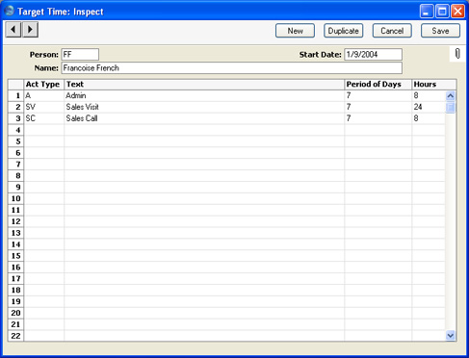Click the Act Type cell 'SC'
Image resolution: width=469 pixels, height=358 pixels.
(x=44, y=118)
